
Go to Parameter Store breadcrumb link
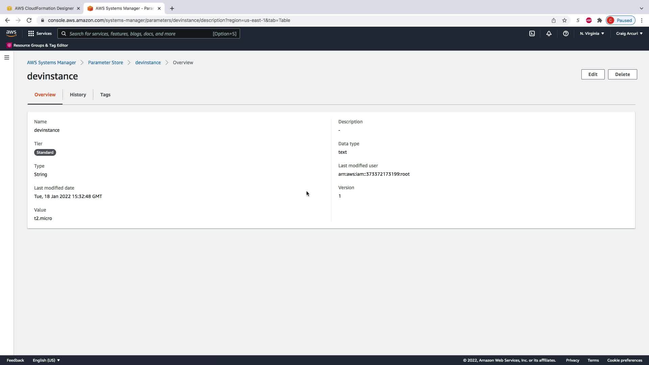pos(105,63)
